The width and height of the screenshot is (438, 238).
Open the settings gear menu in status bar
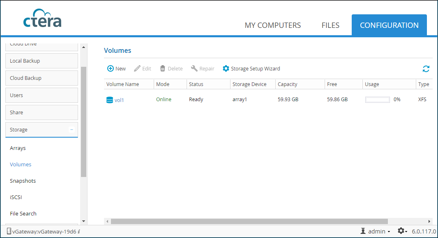(x=402, y=231)
